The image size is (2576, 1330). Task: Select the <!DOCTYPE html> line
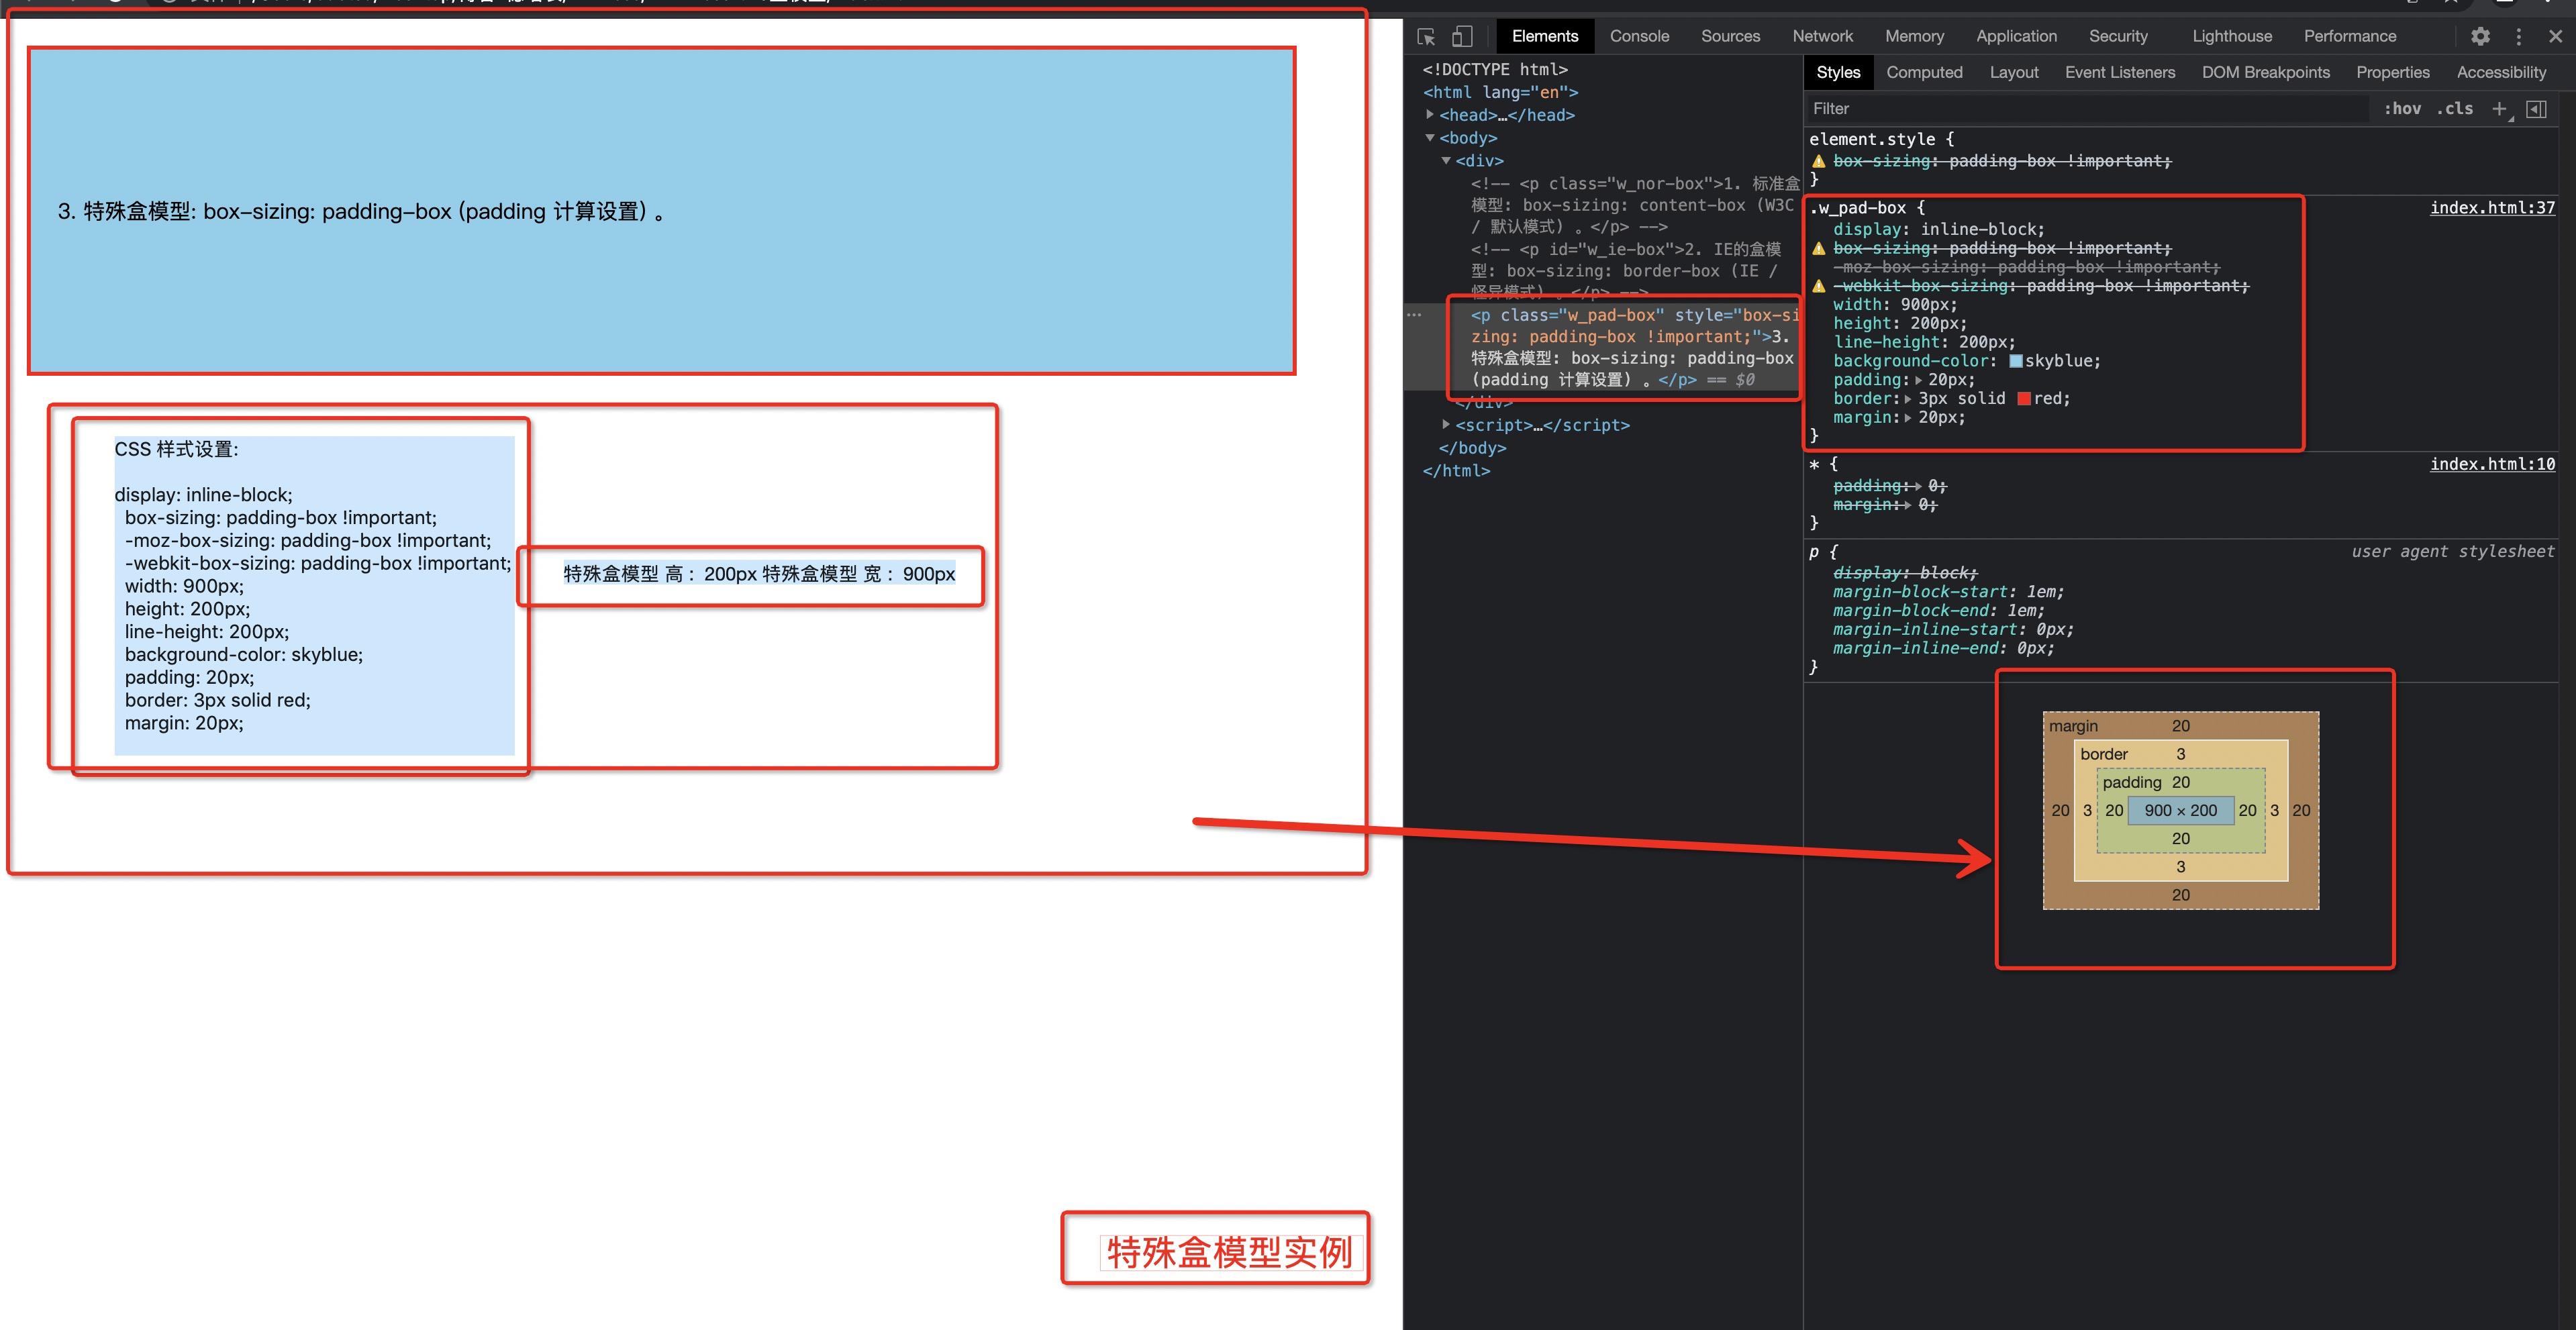(x=1495, y=69)
